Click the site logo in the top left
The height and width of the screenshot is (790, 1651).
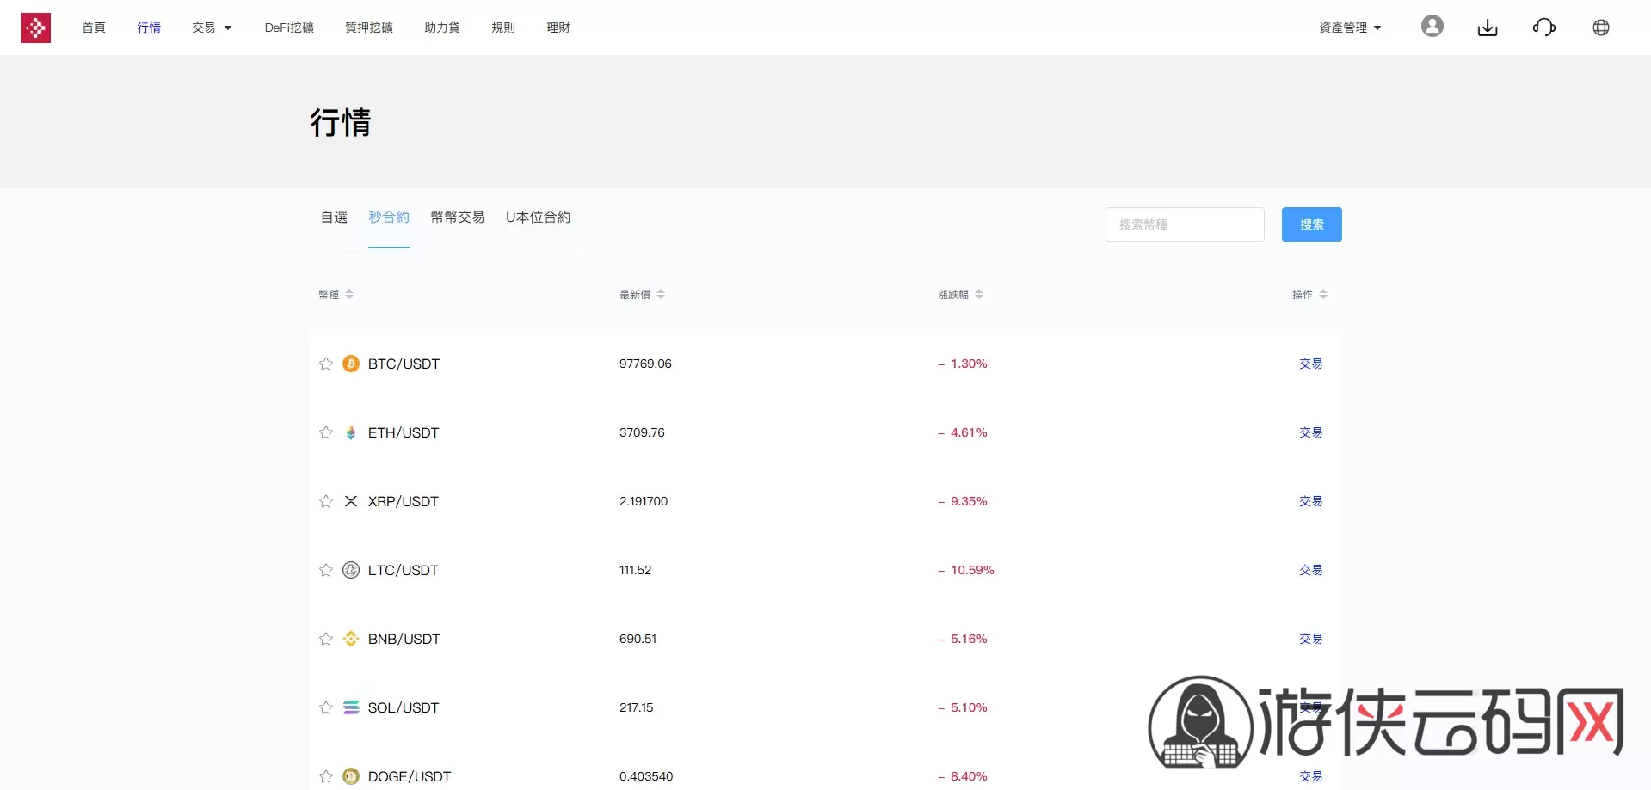click(x=35, y=27)
